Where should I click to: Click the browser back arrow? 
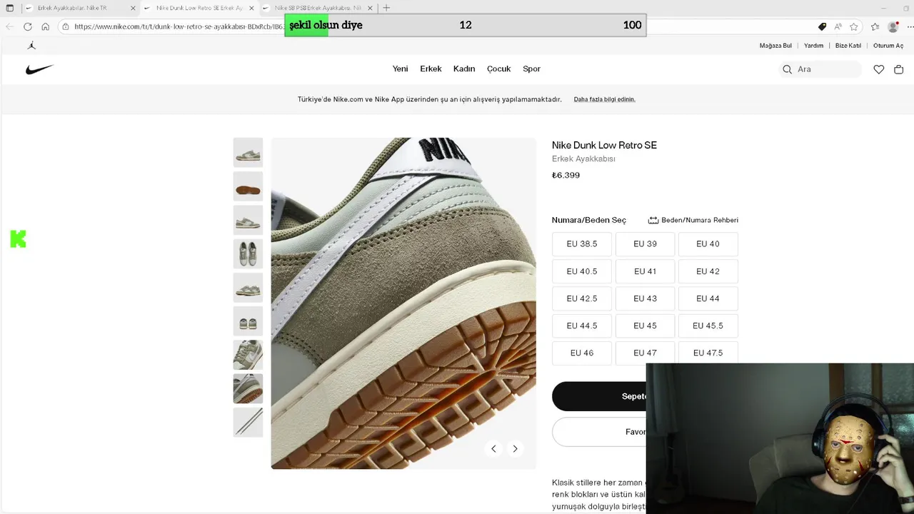tap(9, 26)
